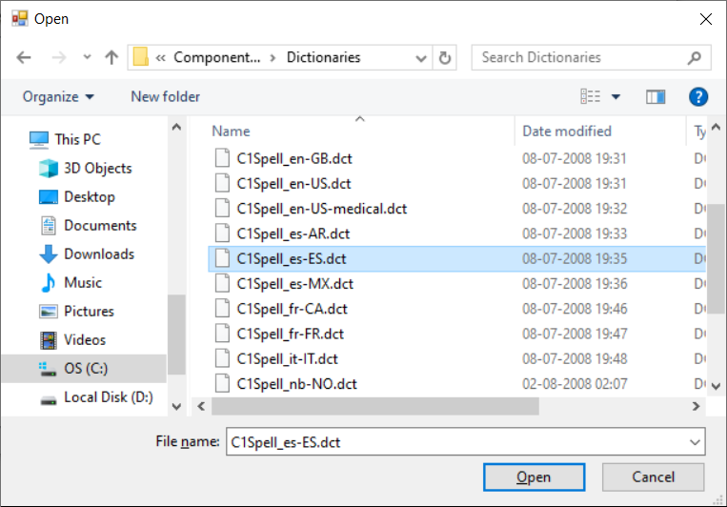The image size is (727, 507).
Task: Open the Help question mark icon
Action: coord(698,96)
